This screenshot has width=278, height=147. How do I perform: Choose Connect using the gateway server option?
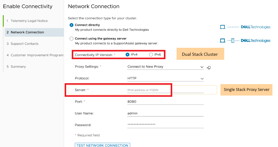pos(72,39)
